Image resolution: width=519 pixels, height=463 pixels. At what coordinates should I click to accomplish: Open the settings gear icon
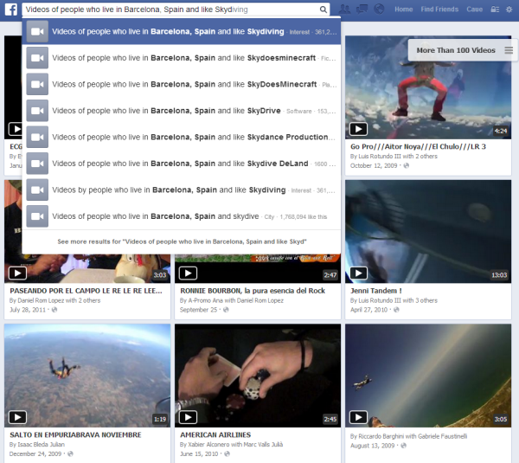508,10
